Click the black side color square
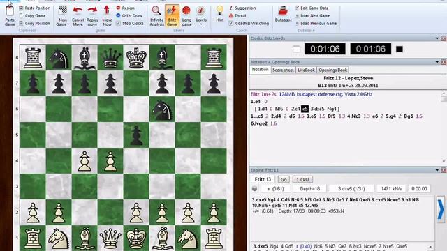Viewport: 447px width, 251px height. click(400, 50)
